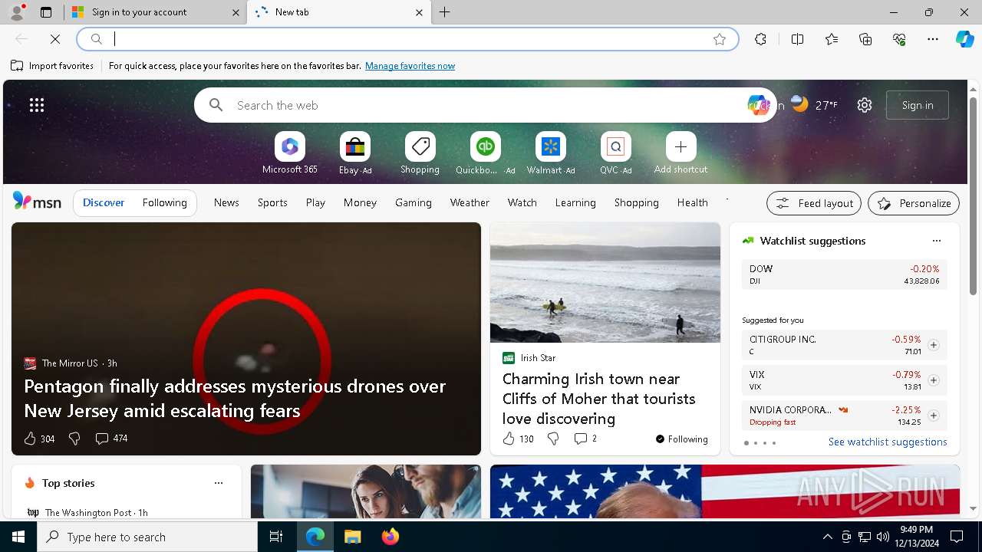Open the Favorites toolbar icon
This screenshot has height=552, width=982.
(832, 39)
